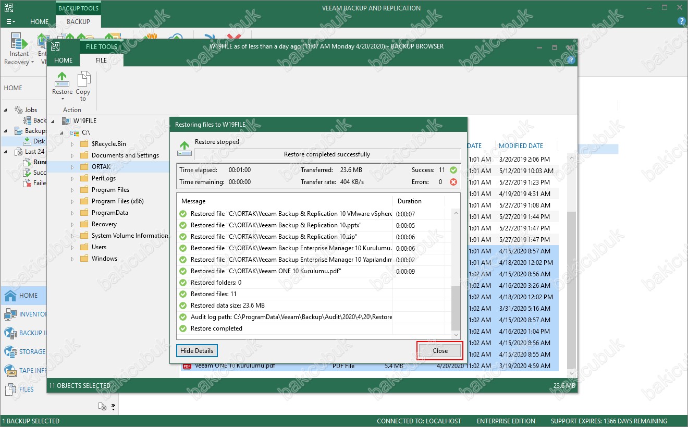Click the folder icon beside PerfLogs
The width and height of the screenshot is (688, 427).
coord(84,178)
